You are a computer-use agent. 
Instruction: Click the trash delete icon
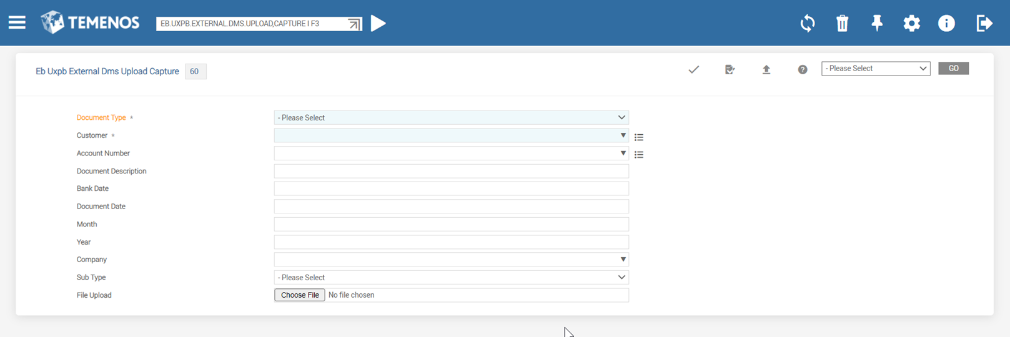(x=842, y=24)
